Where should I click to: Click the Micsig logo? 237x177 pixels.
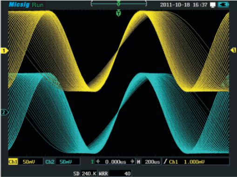tap(19, 5)
